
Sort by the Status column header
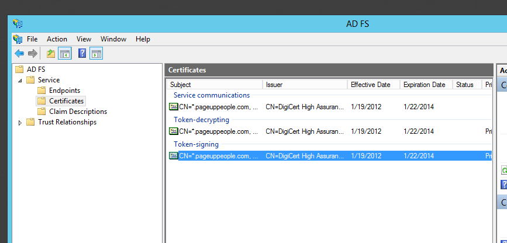point(467,85)
